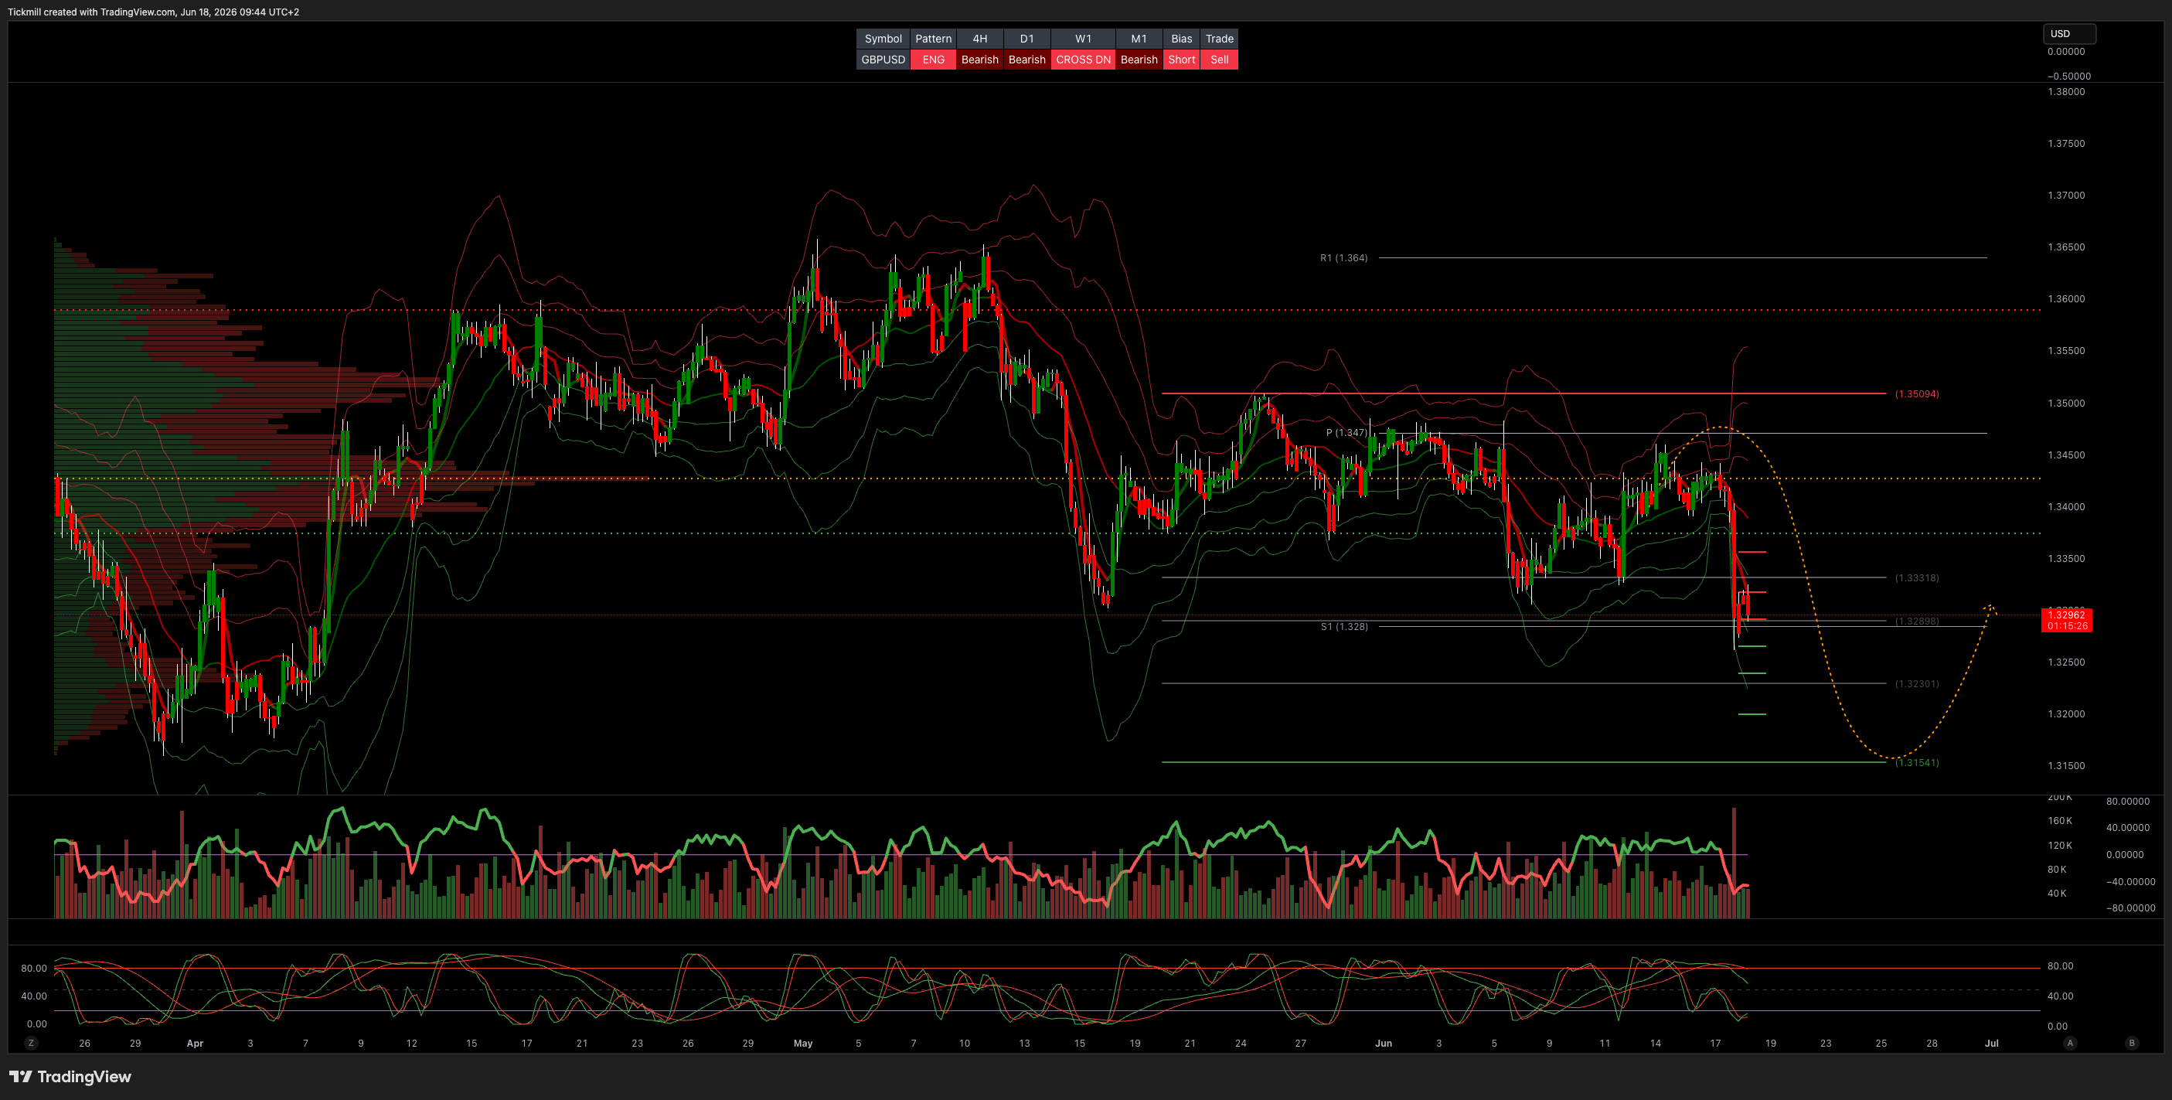Click the May label on time axis

click(802, 1044)
